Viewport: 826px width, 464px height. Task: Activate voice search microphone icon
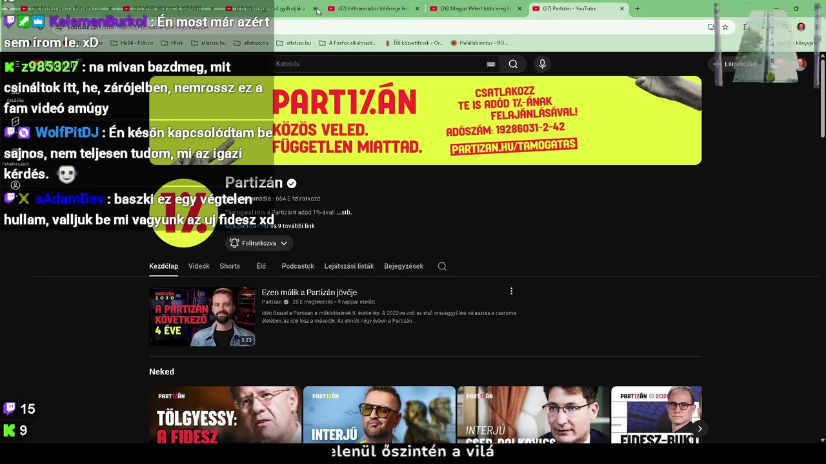[x=542, y=64]
